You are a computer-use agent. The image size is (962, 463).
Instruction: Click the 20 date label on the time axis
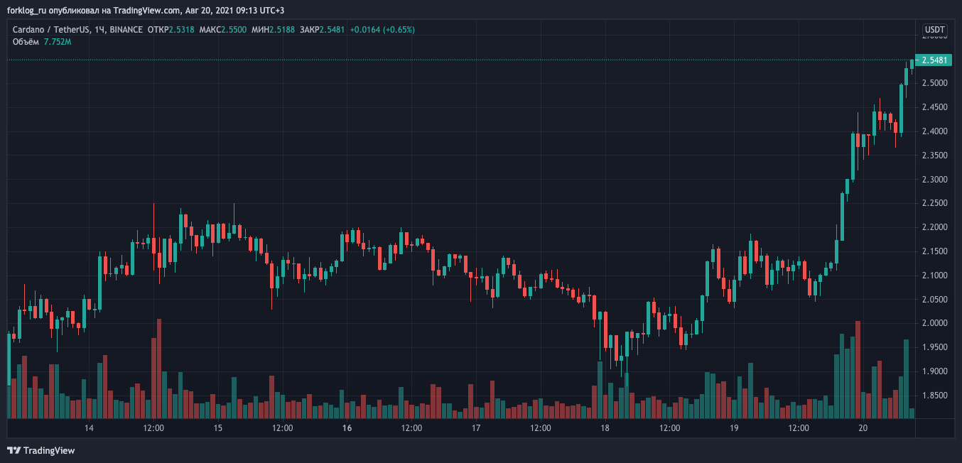[863, 427]
